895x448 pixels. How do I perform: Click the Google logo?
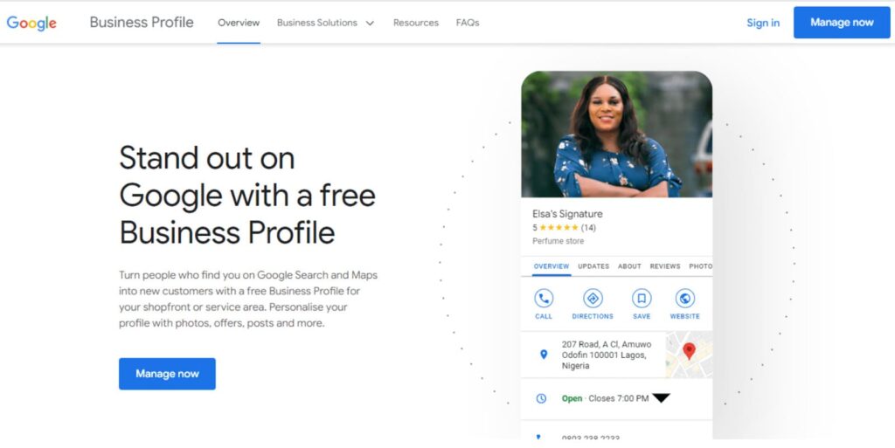(31, 23)
